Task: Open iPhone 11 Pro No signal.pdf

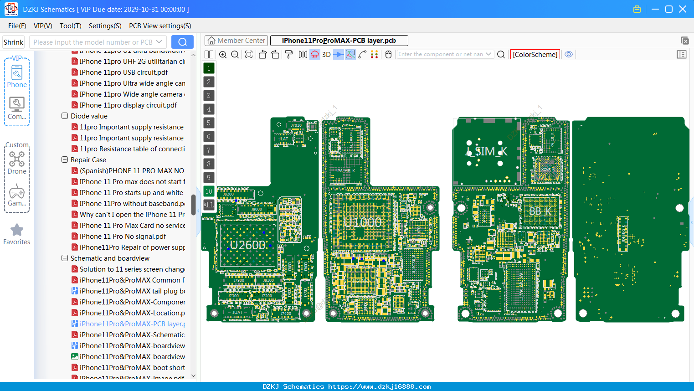Action: 123,236
